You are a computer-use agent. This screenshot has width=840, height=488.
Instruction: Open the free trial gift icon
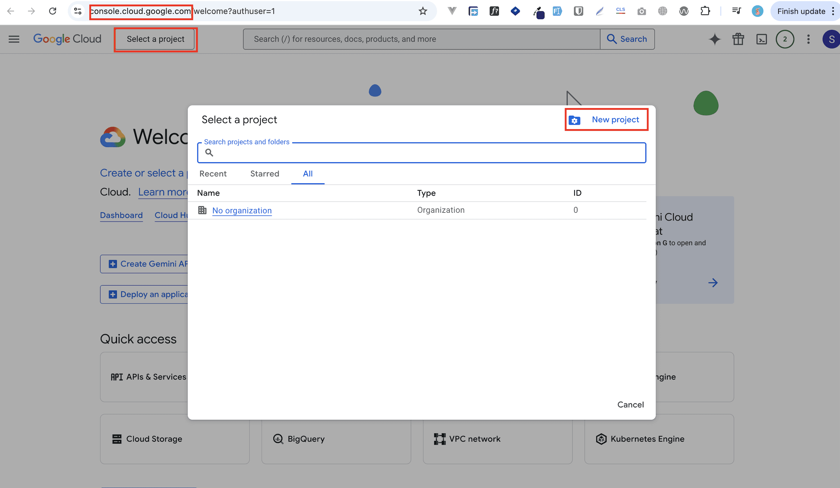[x=738, y=39]
